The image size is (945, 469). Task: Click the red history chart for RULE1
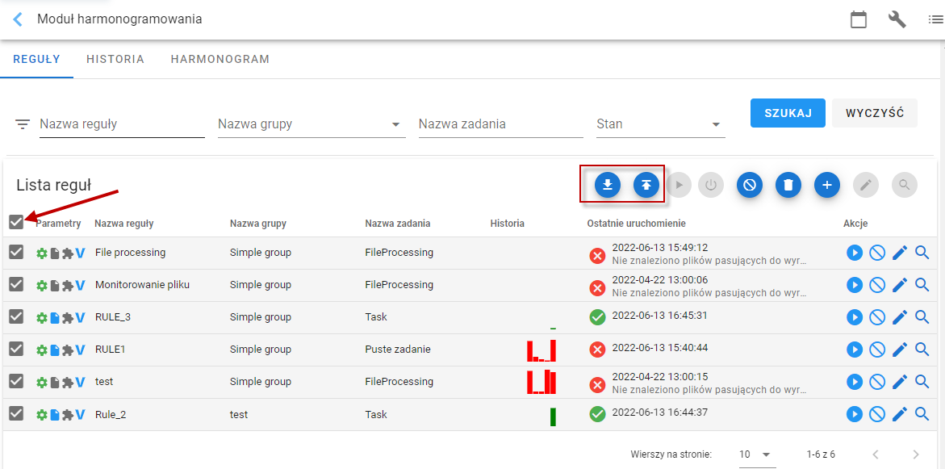541,351
